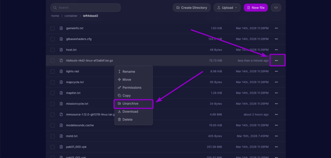Image resolution: width=331 pixels, height=158 pixels.
Task: Open the l4dtoolz-l4d2-linux-ef2a8df.tar.gz file name
Action: point(90,60)
